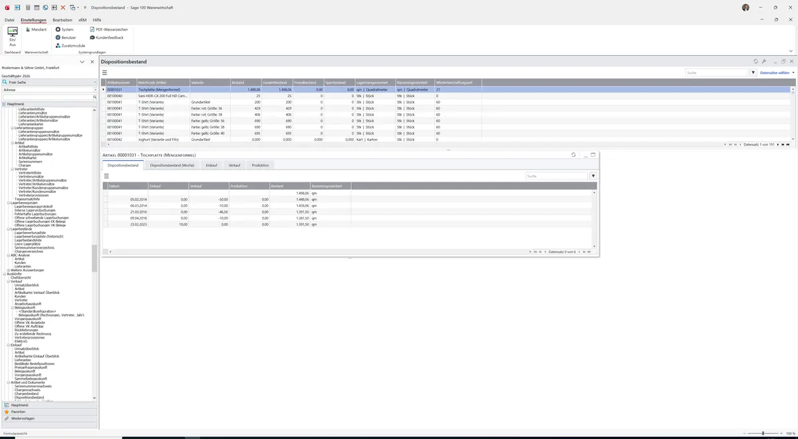This screenshot has height=439, width=798.
Task: Open Kundenfeedback from the ribbon
Action: (106, 38)
